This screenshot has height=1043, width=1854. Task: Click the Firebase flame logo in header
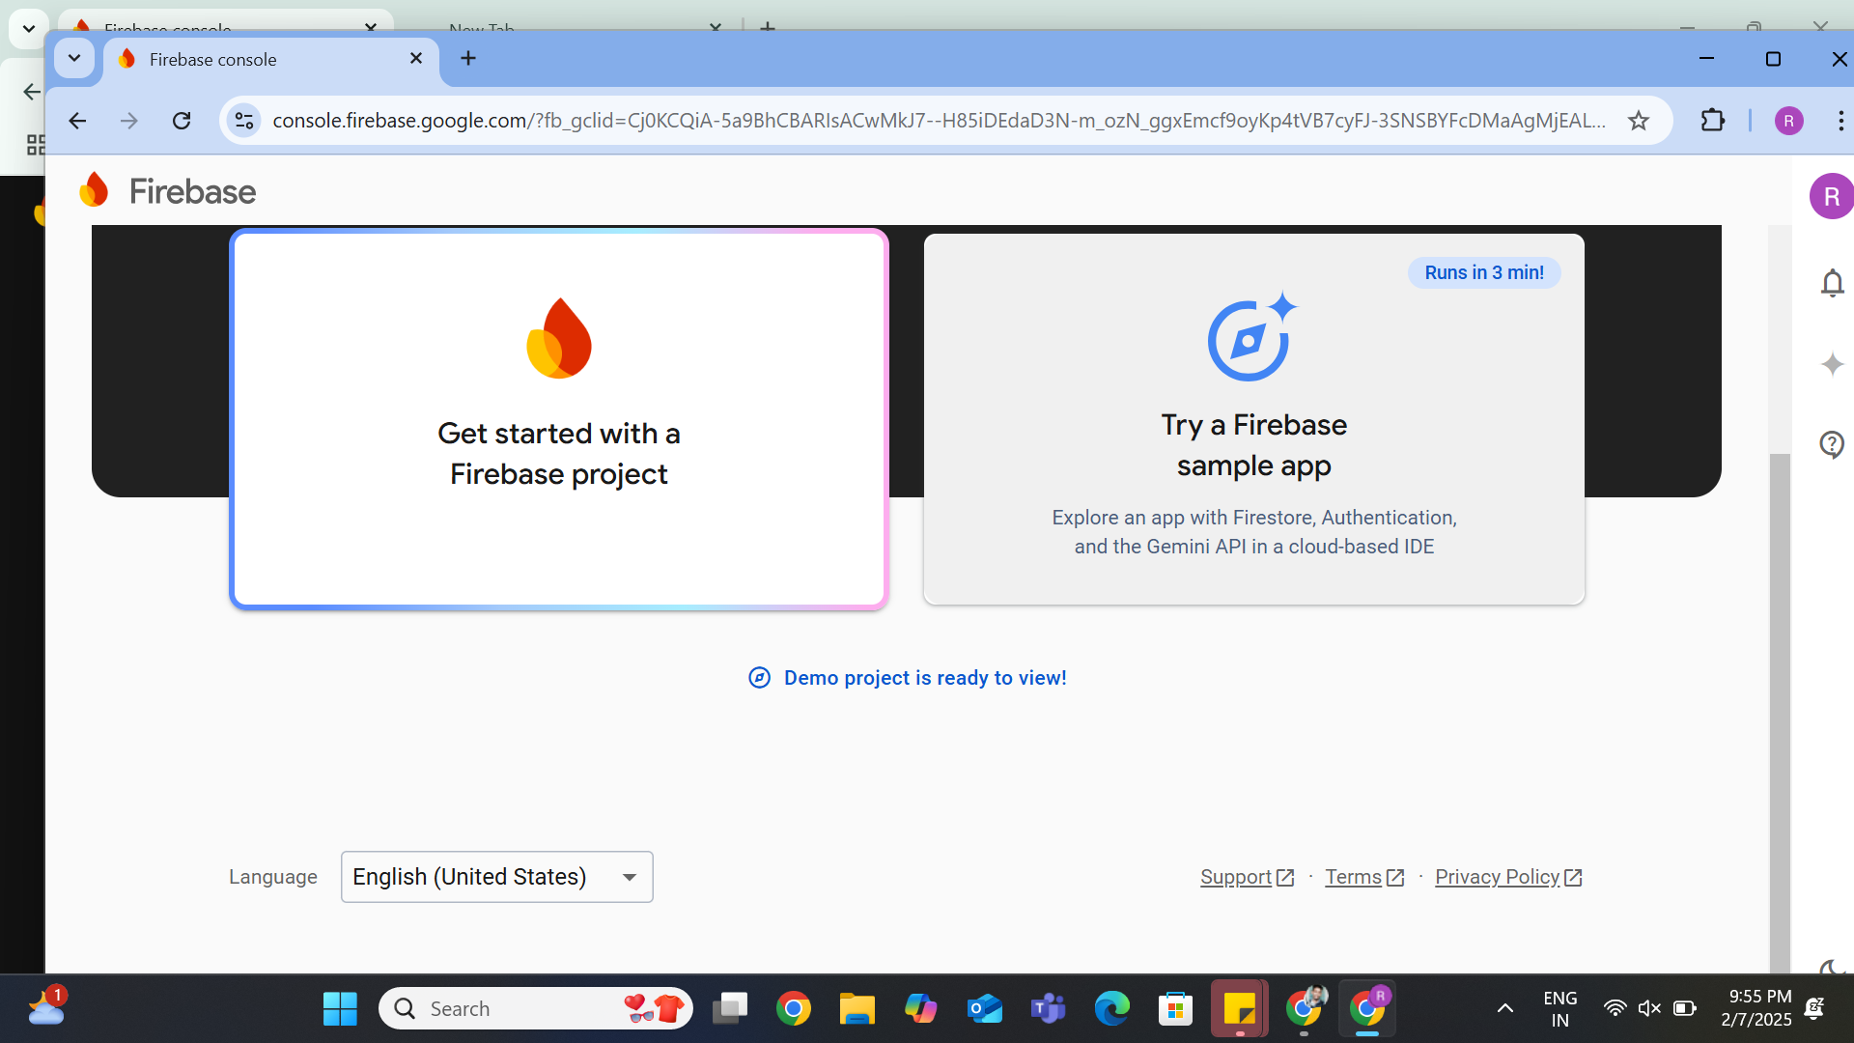95,190
